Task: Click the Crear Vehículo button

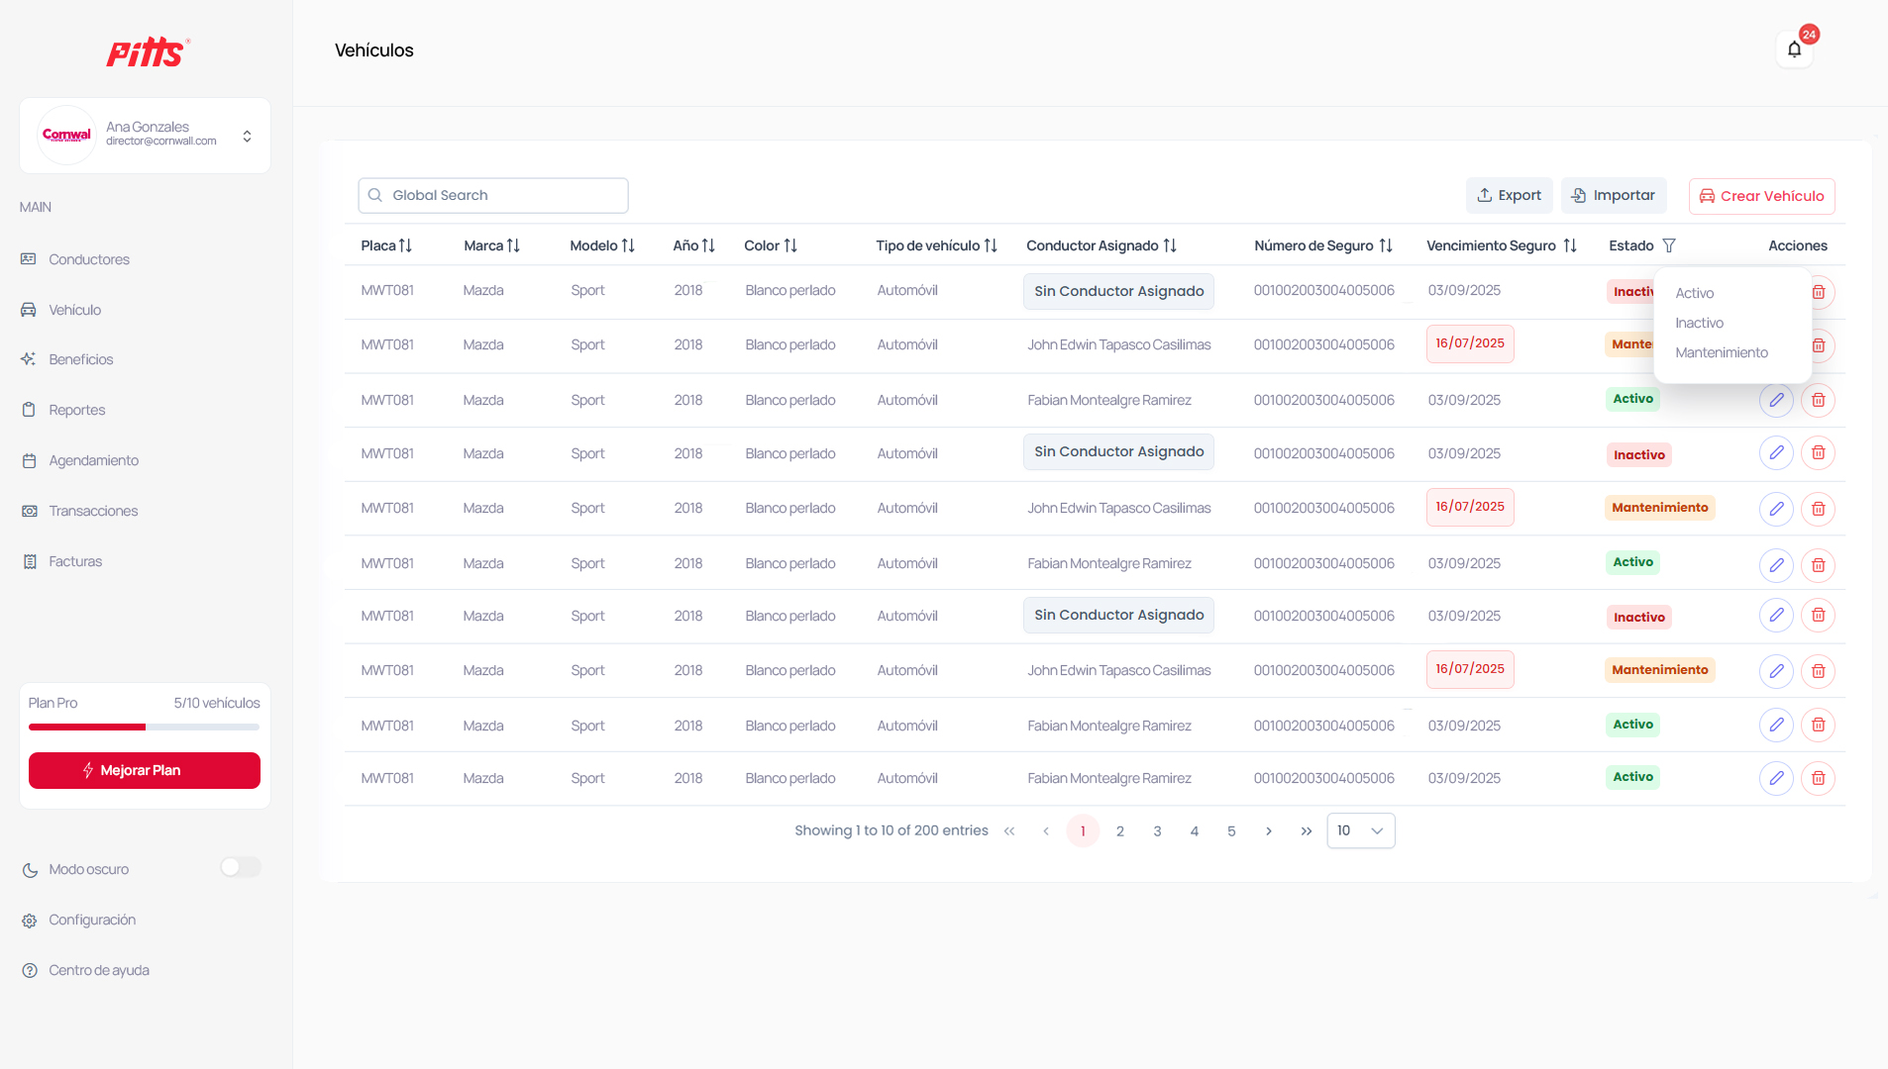Action: tap(1761, 196)
